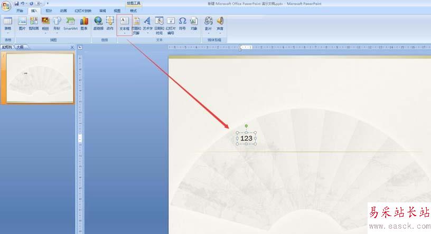Open the 幻灯片放映 (Slide Show) tab
431x234 pixels.
83,11
